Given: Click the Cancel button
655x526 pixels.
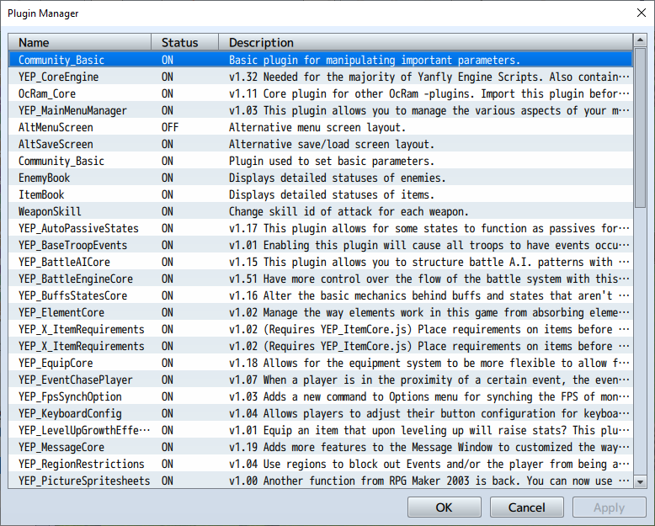Looking at the screenshot, I should pyautogui.click(x=526, y=507).
